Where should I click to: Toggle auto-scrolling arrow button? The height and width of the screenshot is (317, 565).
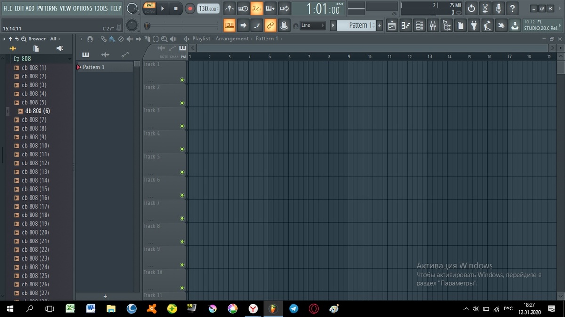(243, 25)
